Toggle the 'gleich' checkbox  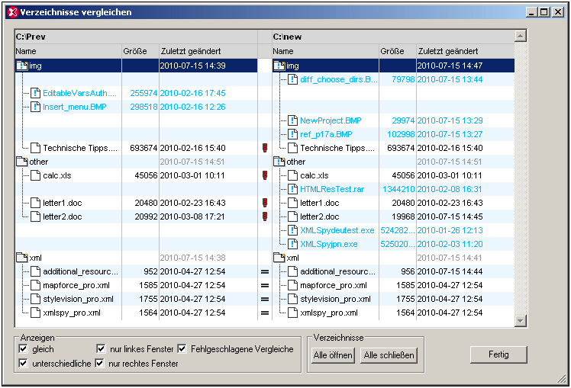(x=24, y=349)
